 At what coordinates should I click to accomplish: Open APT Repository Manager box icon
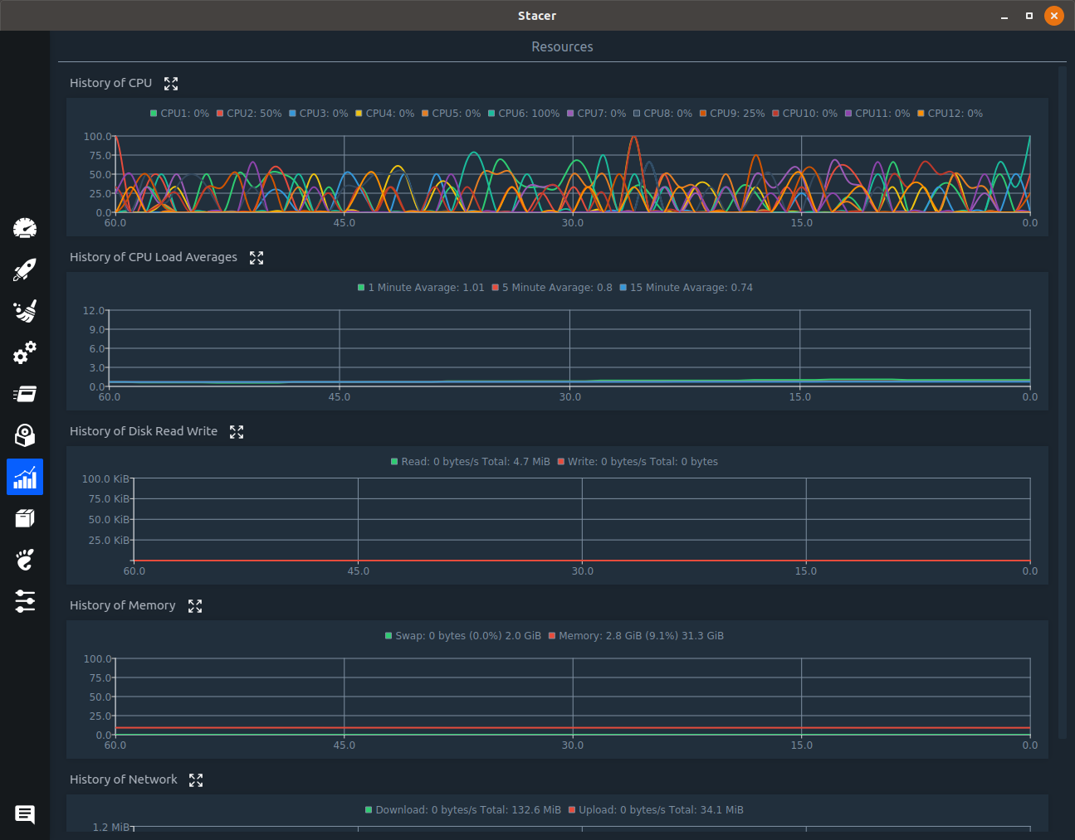click(25, 518)
